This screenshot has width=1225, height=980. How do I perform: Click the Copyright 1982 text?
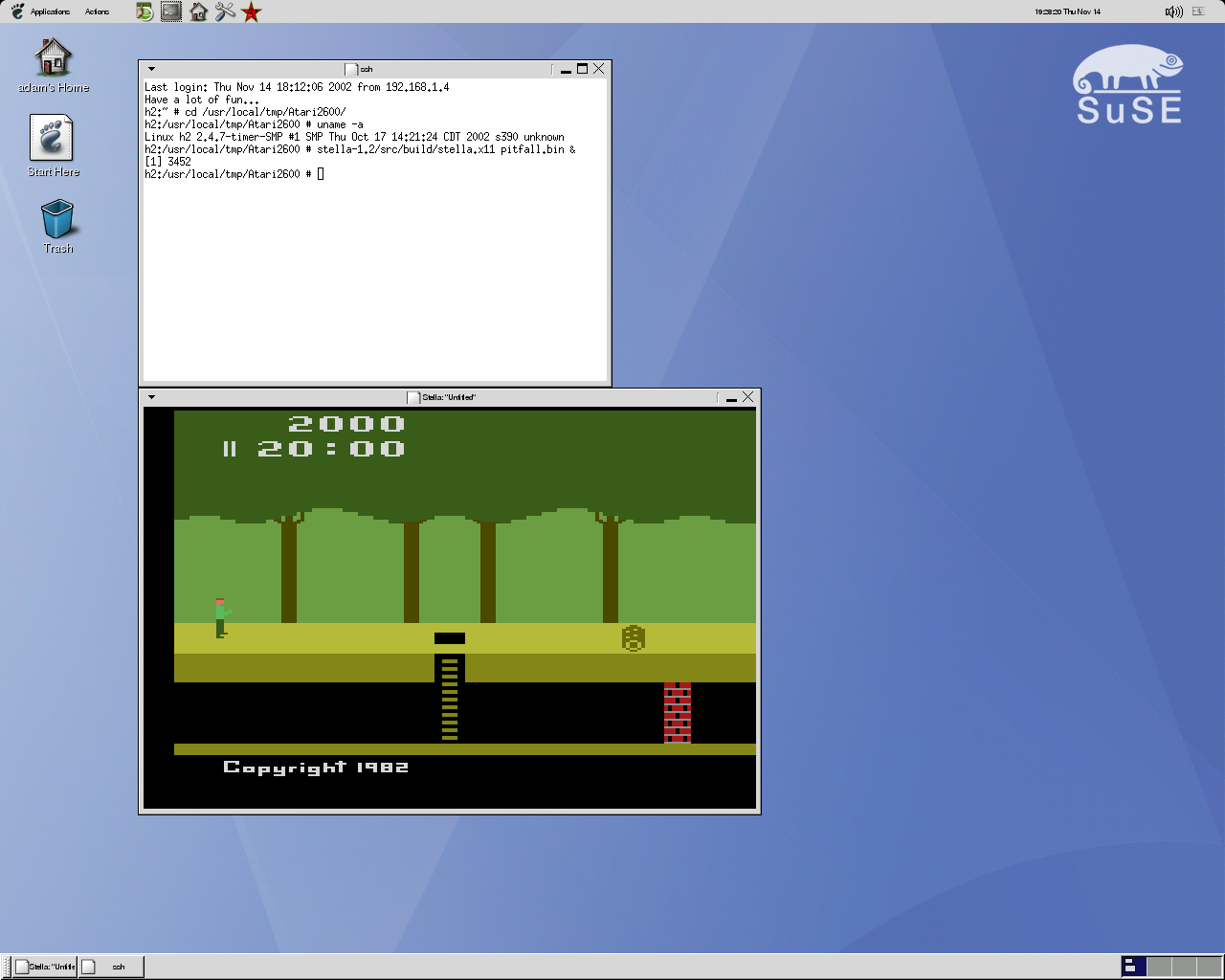(316, 768)
